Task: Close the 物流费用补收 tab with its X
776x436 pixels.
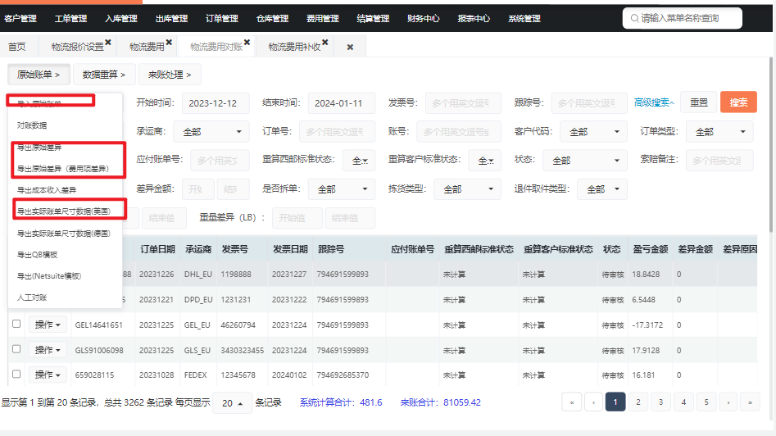Action: pyautogui.click(x=325, y=43)
